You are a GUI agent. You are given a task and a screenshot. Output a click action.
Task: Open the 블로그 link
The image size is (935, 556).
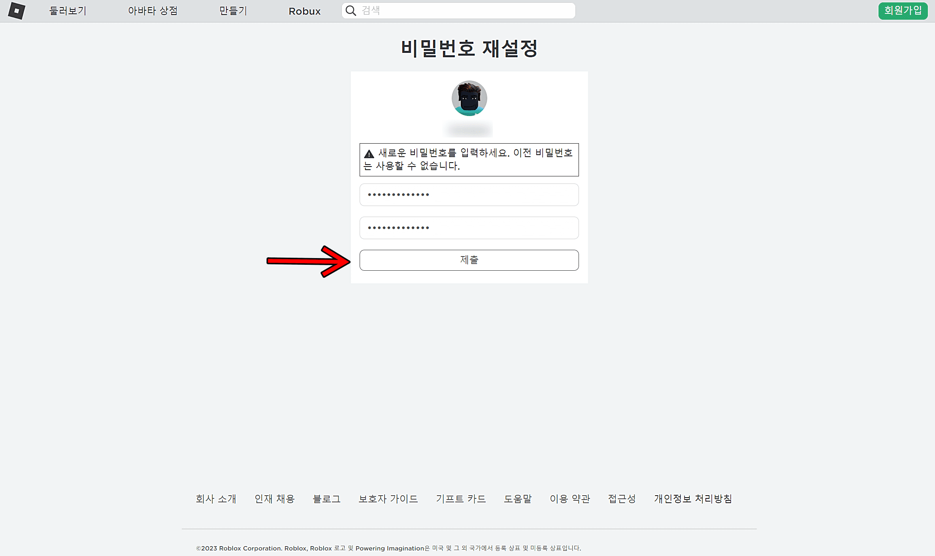(326, 498)
